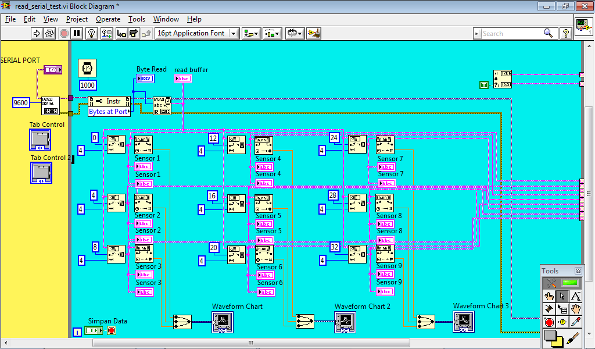Click the Context Help question mark button
595x349 pixels.
click(x=565, y=33)
